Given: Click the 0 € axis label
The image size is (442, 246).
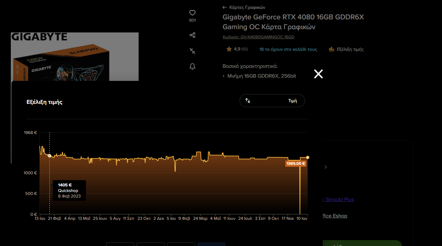Looking at the screenshot, I should 34,214.
